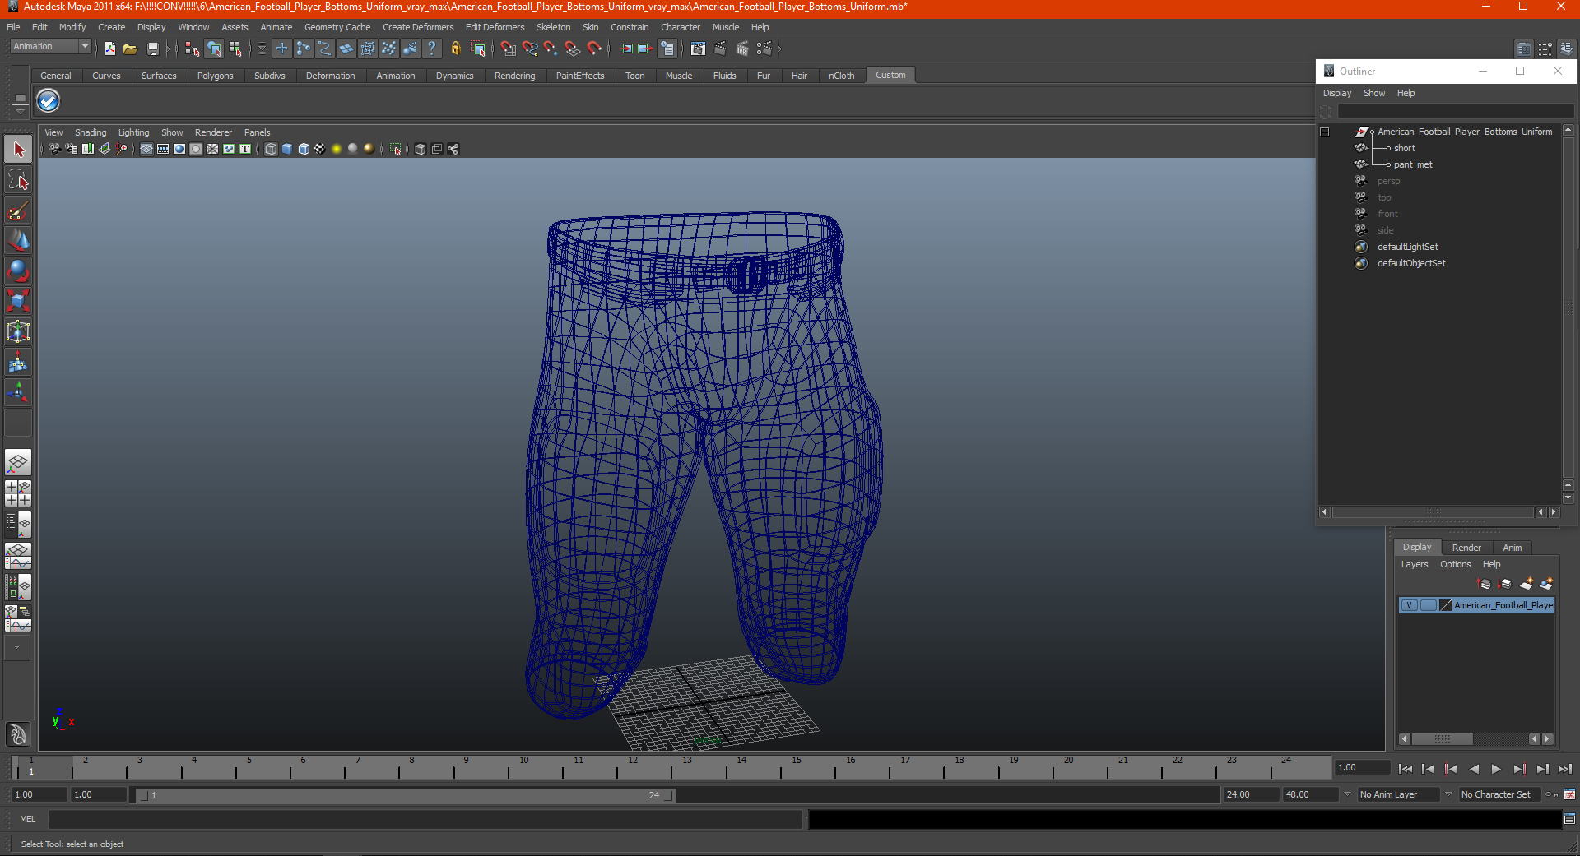Go to start of playback range

pyautogui.click(x=1406, y=769)
